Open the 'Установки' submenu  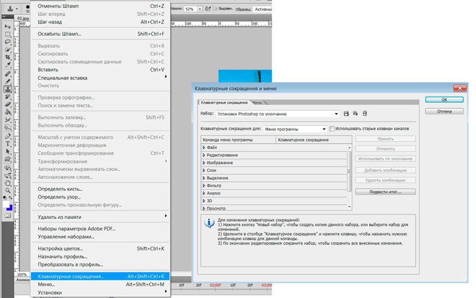pos(101,293)
